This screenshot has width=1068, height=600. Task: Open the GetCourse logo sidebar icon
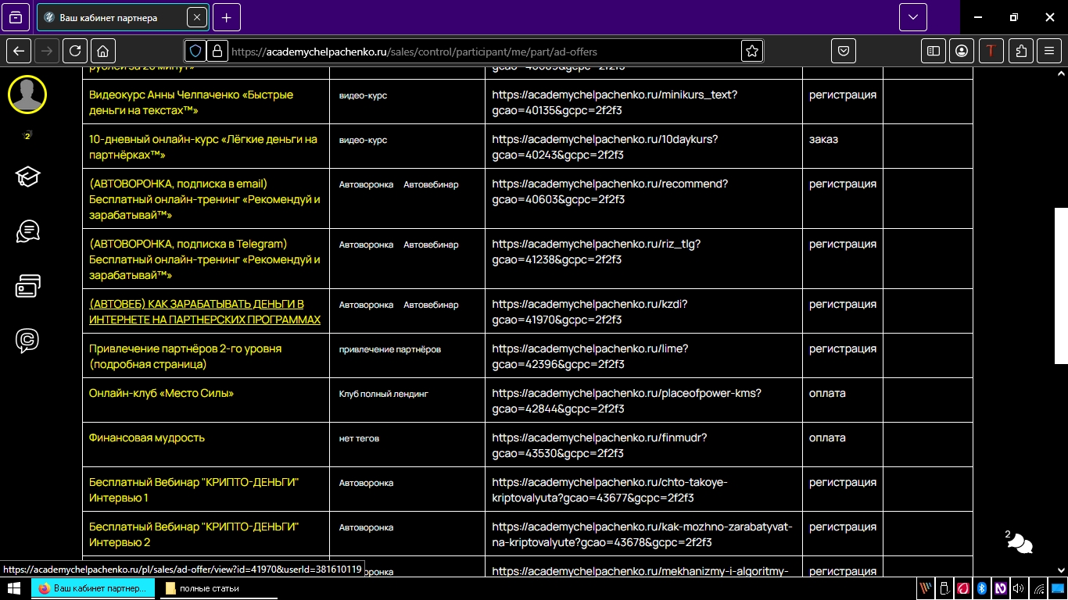coord(27,341)
